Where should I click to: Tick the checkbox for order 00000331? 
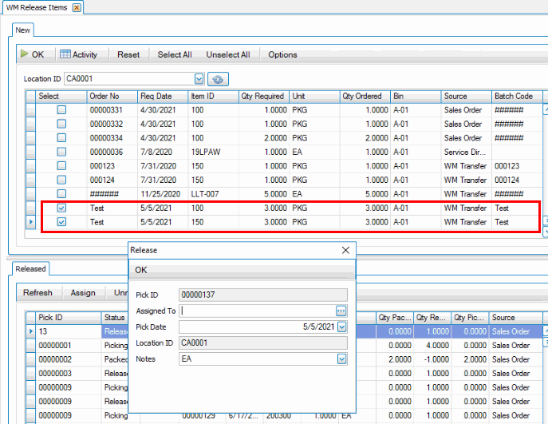(x=61, y=110)
